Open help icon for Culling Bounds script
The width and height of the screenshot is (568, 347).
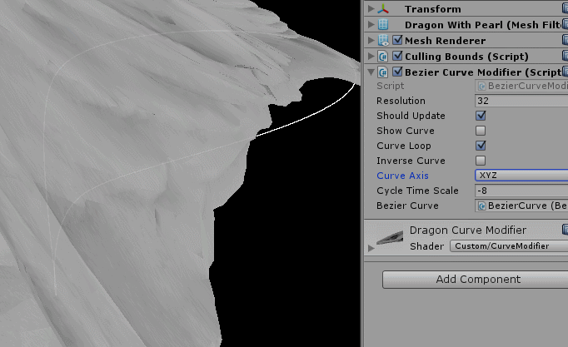(566, 56)
